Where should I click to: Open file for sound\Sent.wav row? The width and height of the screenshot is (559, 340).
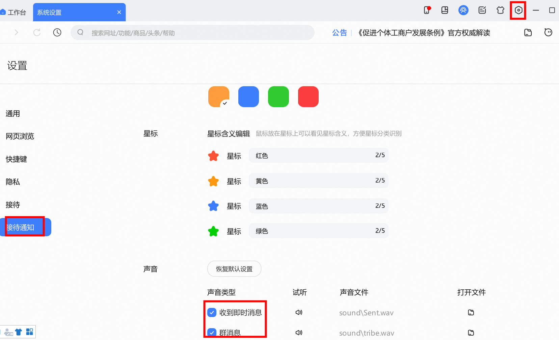[x=471, y=312]
